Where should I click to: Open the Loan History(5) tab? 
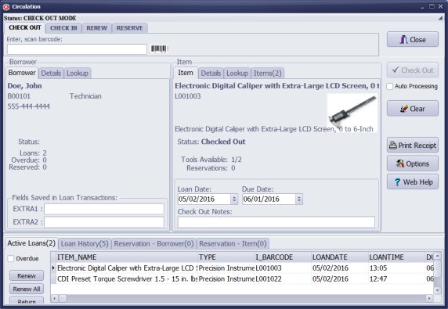tap(85, 243)
